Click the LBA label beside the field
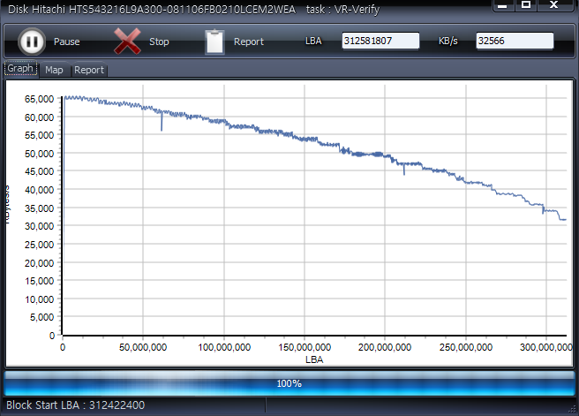 pos(313,41)
